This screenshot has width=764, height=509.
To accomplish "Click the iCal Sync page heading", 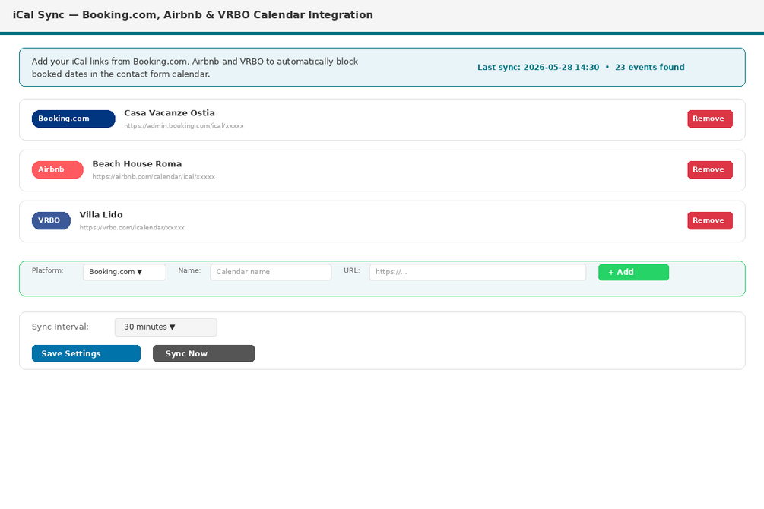I will 193,15.
